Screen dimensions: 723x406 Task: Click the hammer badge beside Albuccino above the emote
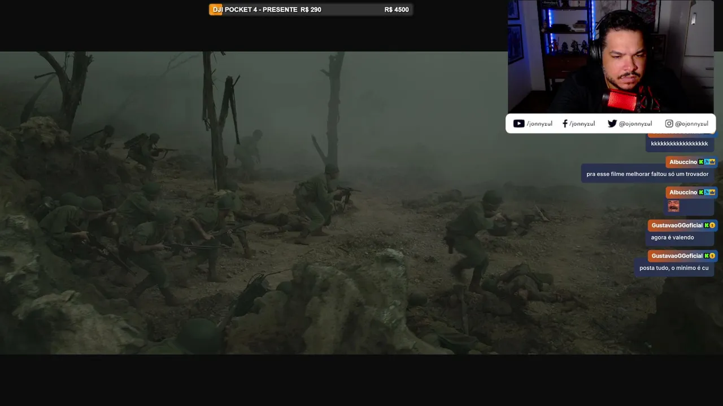707,192
